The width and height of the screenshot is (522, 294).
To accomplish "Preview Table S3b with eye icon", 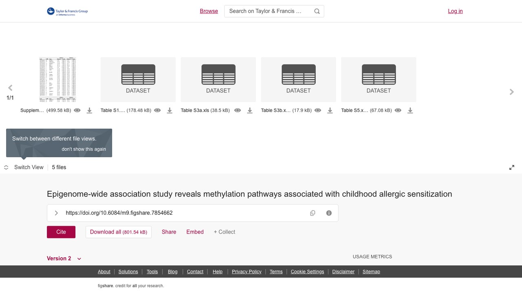I will (x=318, y=110).
